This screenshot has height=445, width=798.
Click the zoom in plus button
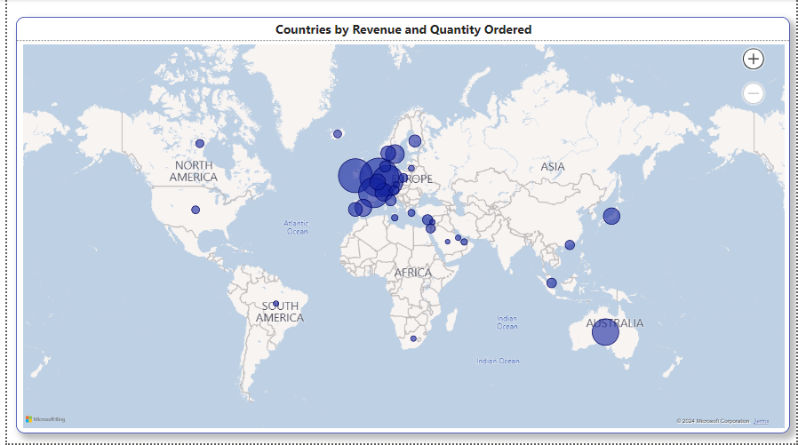(x=753, y=60)
